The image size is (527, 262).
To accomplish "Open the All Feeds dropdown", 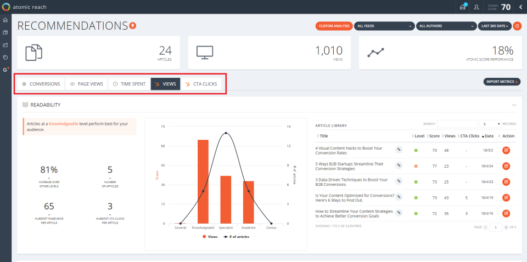I will click(x=384, y=26).
